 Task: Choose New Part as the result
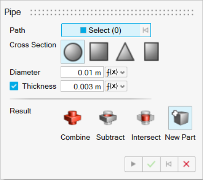180,118
